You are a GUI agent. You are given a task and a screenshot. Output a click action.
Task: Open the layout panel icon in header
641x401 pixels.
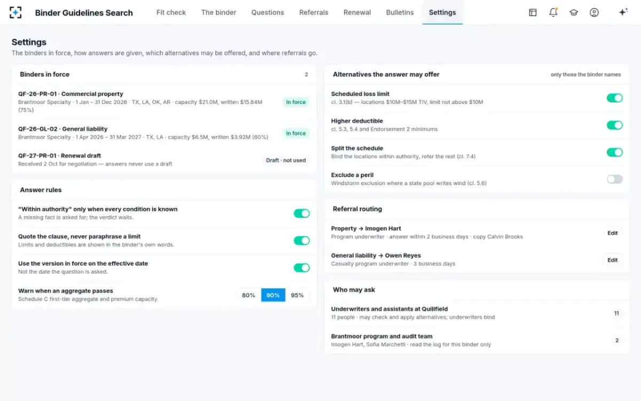point(533,12)
